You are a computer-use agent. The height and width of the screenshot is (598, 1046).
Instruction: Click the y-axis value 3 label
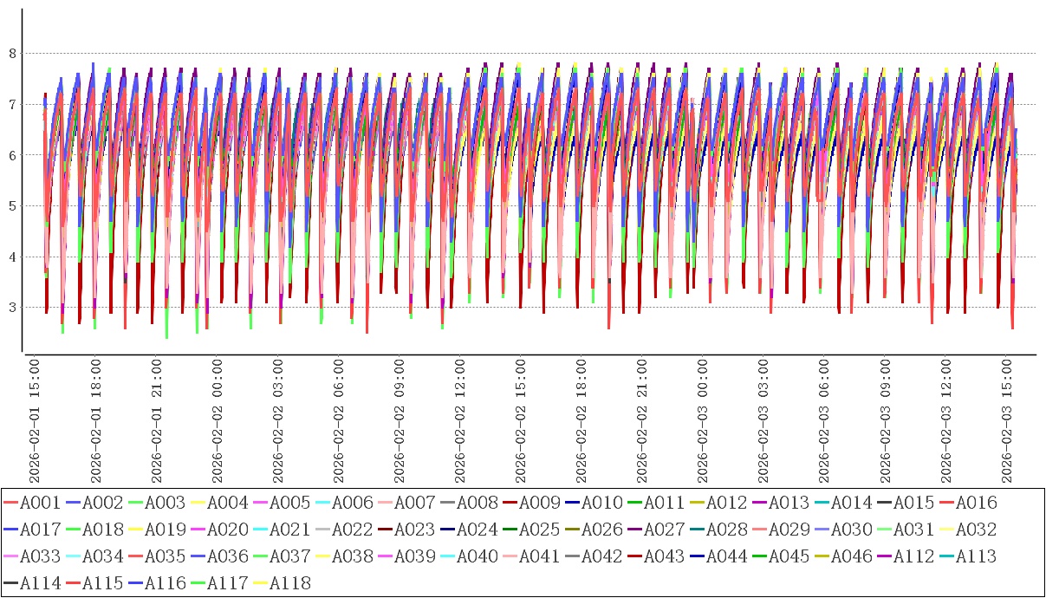(12, 308)
